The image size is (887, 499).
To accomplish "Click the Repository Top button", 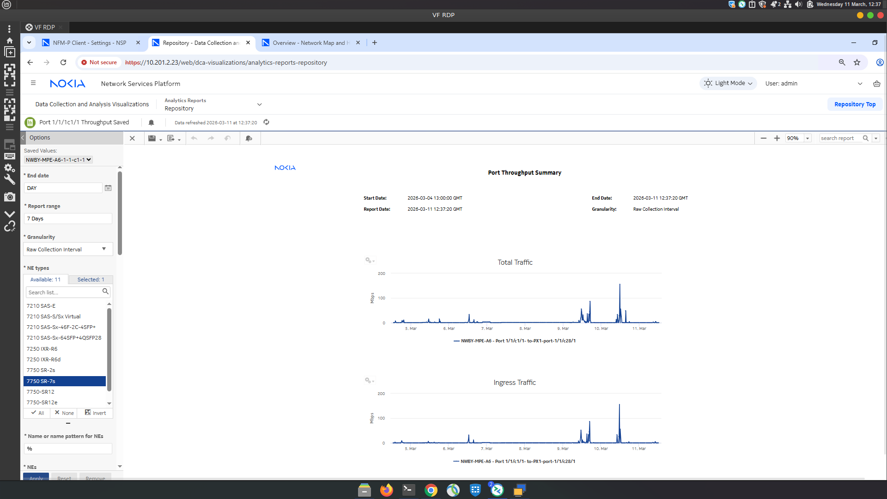I will (854, 104).
